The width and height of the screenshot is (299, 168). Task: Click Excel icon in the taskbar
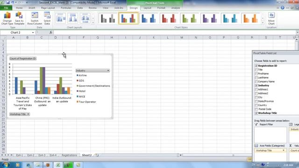58,165
